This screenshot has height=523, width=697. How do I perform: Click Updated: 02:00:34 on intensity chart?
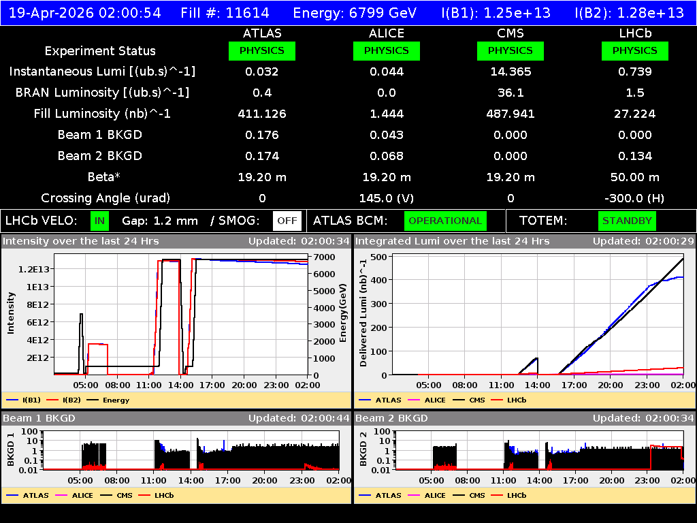point(299,241)
